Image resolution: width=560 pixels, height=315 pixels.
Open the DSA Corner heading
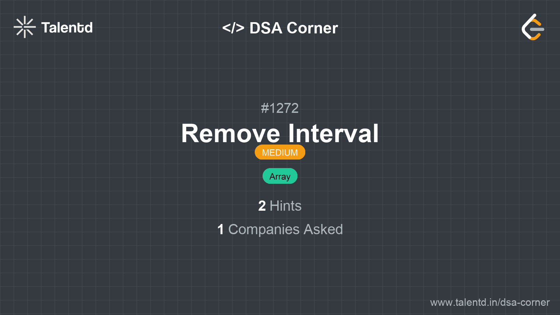(280, 28)
